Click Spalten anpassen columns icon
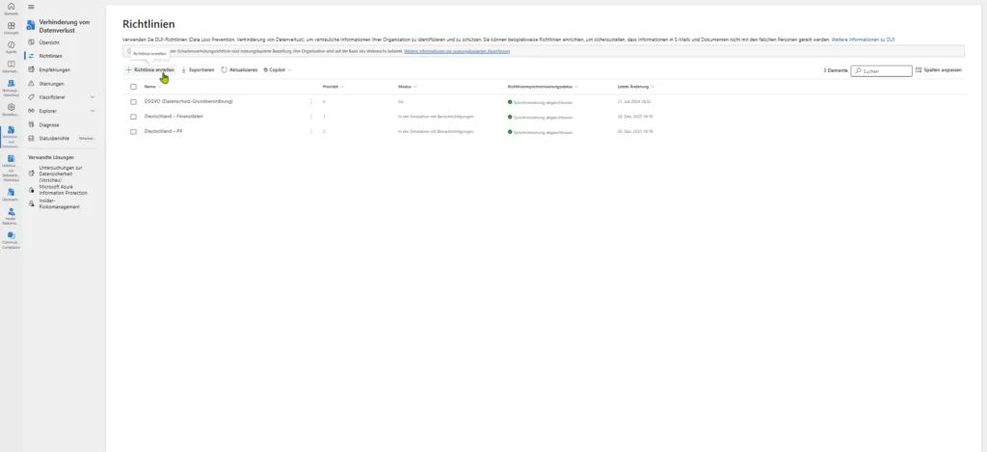 pos(919,70)
